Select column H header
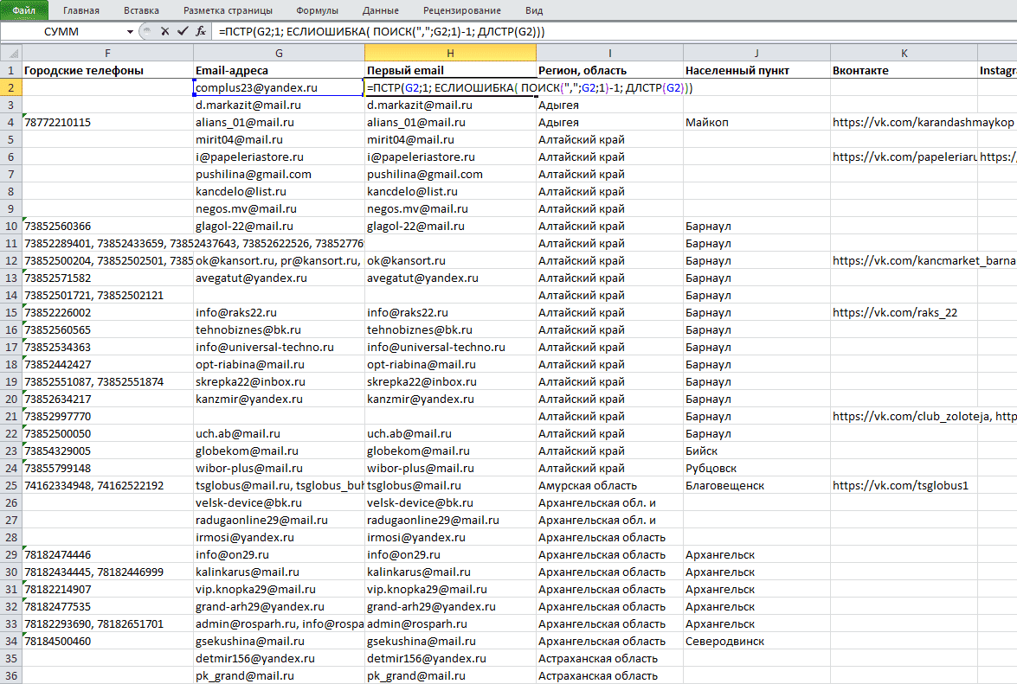This screenshot has height=684, width=1017. tap(450, 53)
